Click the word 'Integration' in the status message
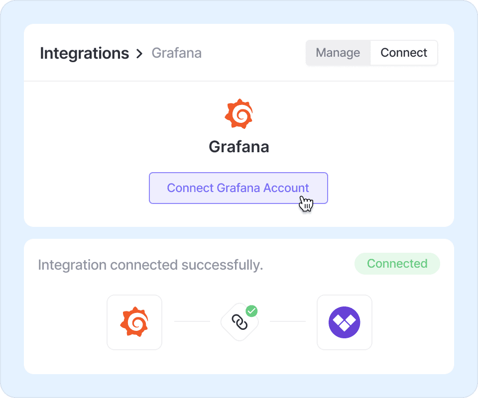 tap(72, 265)
